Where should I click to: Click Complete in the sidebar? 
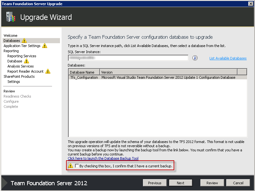pos(11,107)
